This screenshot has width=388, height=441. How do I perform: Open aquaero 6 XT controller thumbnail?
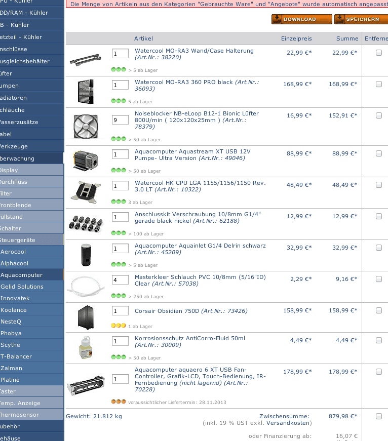point(86,385)
